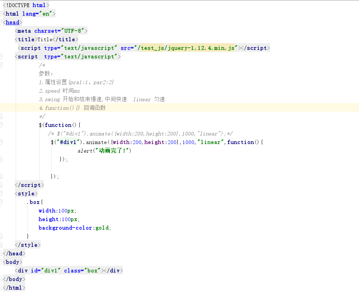Collapse fold marker beside the $("#div1").animate line
Image resolution: width=359 pixels, height=293 pixels.
click(1, 142)
